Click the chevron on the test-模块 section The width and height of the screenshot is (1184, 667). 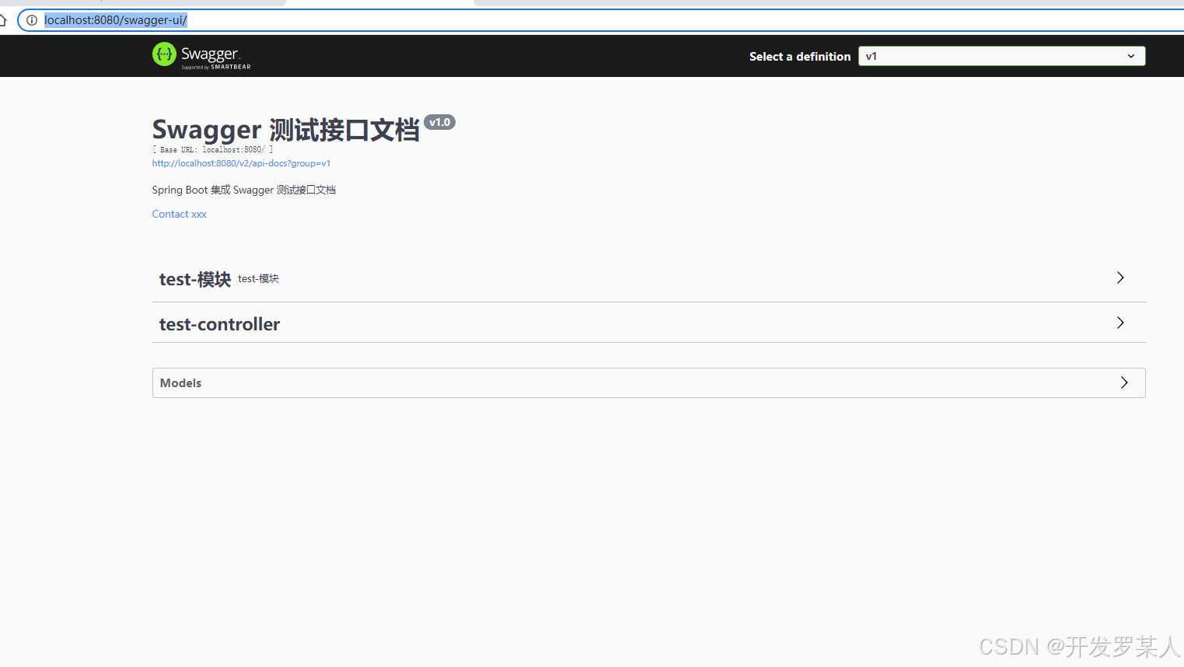point(1119,278)
